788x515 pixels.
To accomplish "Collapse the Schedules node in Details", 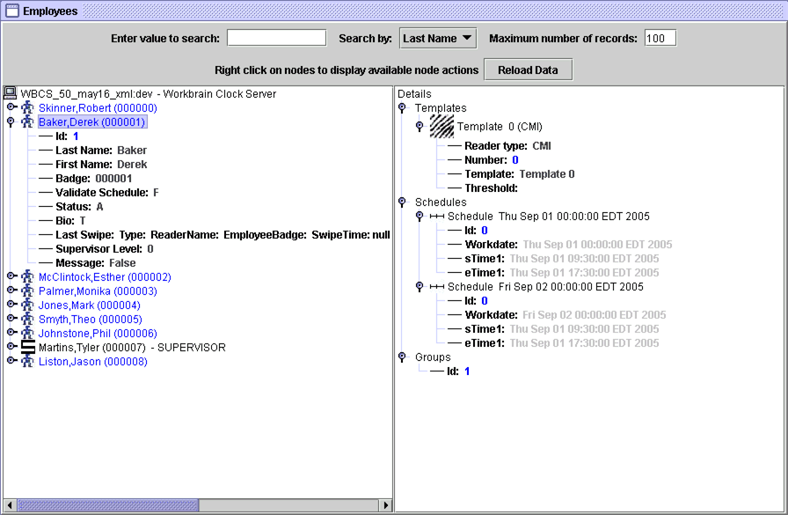I will click(x=403, y=202).
